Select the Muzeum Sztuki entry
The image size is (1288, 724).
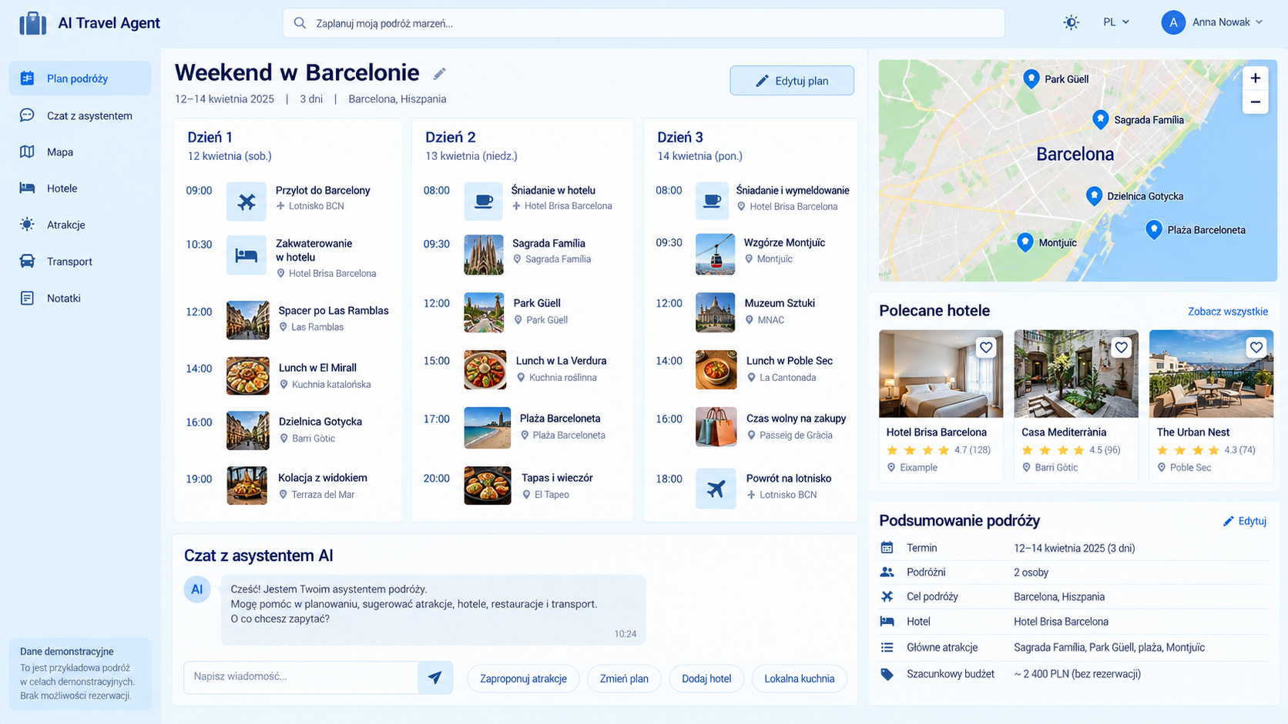tap(751, 312)
